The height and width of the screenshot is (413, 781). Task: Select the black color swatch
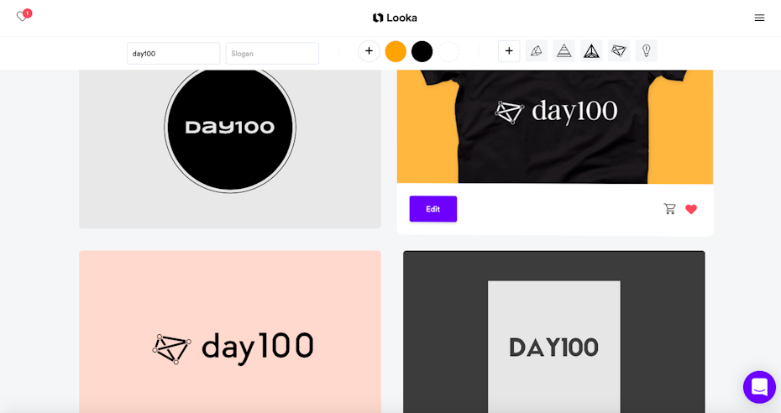coord(422,51)
